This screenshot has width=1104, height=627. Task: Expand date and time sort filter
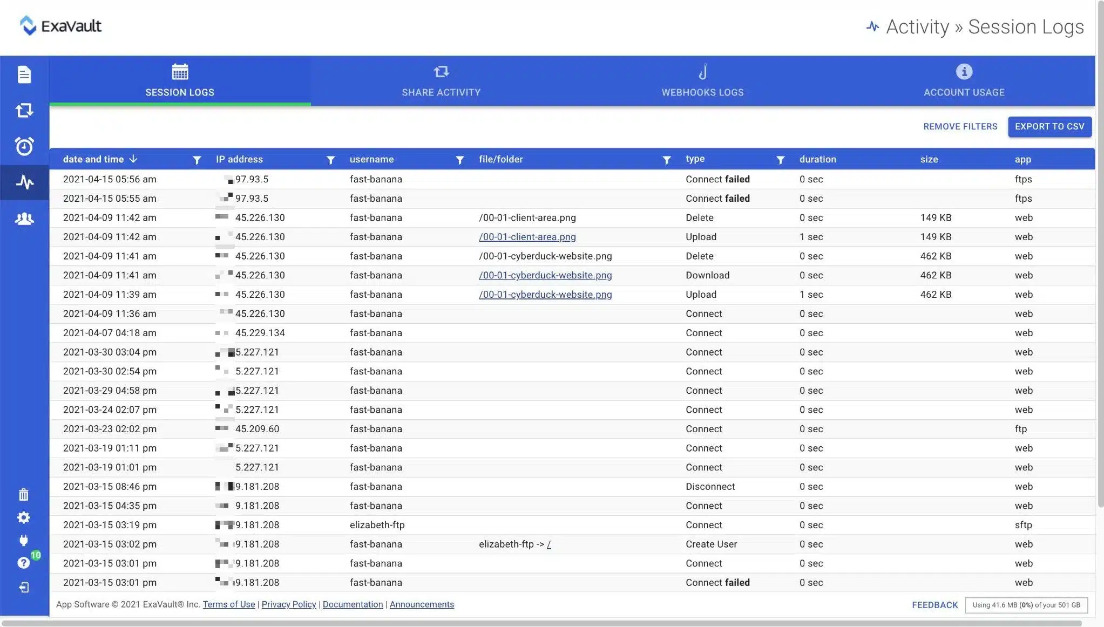click(x=195, y=159)
